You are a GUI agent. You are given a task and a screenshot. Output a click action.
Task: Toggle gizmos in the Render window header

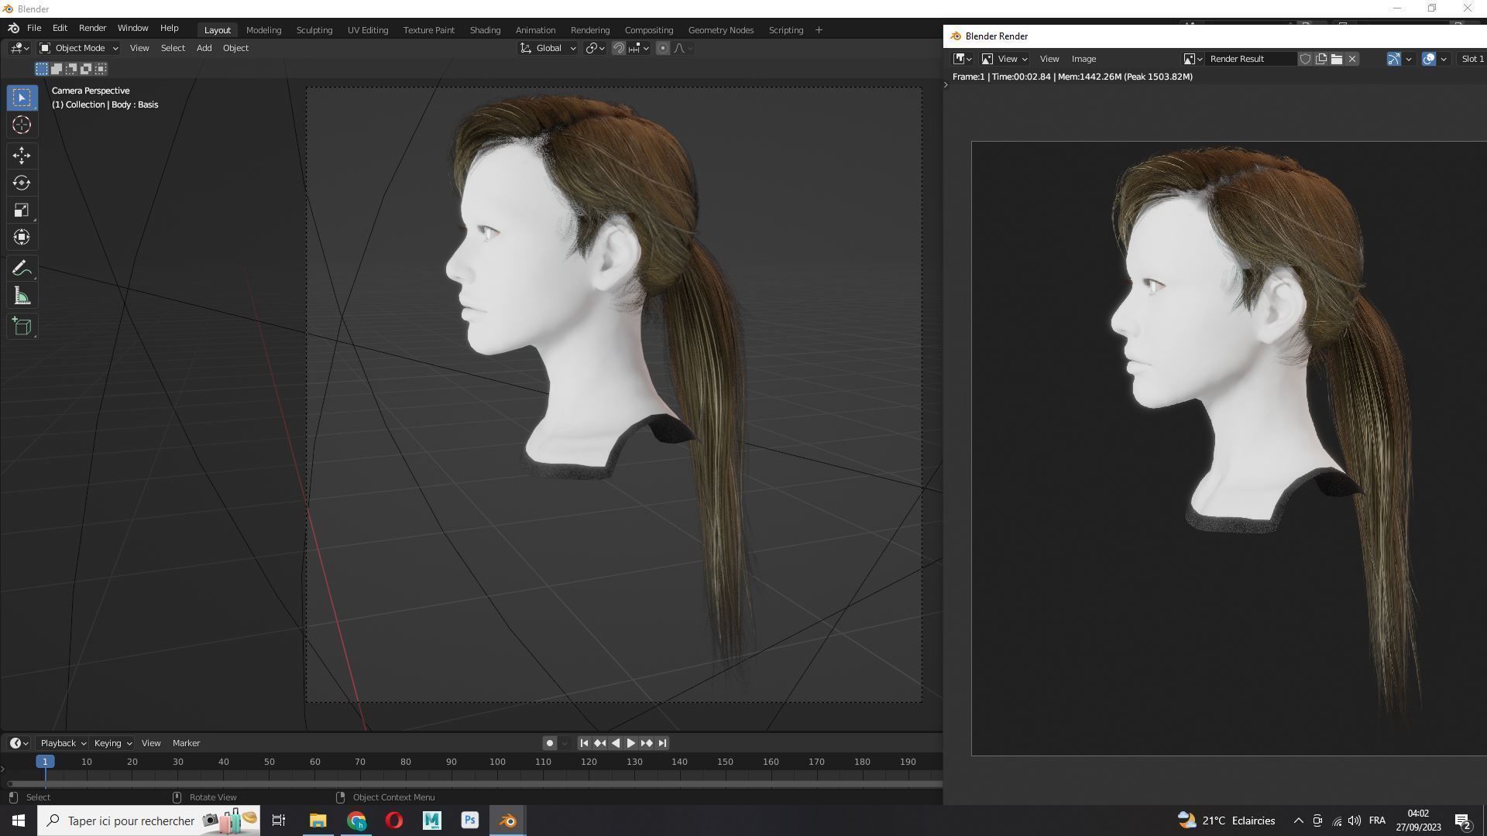1393,59
